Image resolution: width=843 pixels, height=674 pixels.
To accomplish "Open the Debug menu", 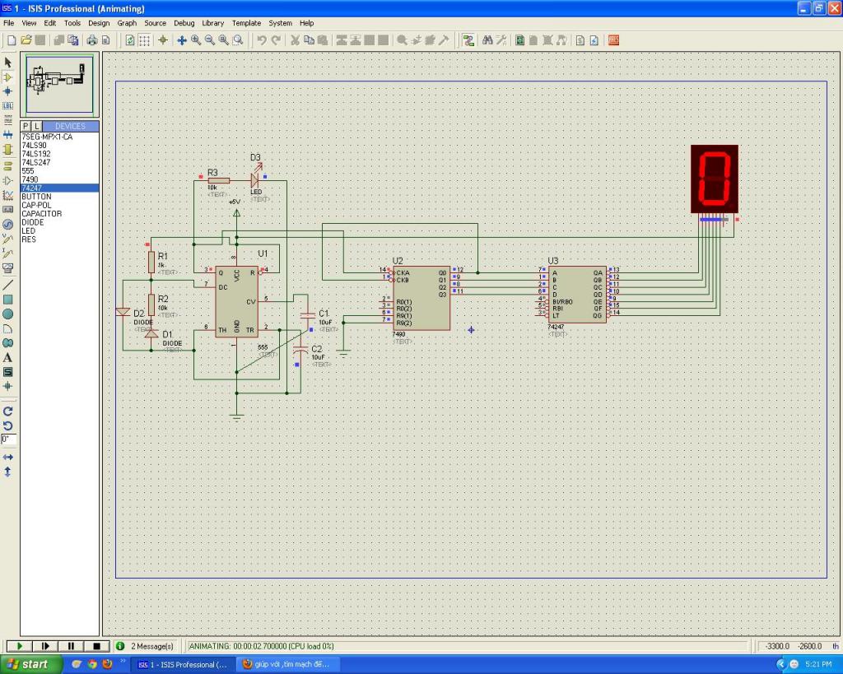I will pyautogui.click(x=184, y=23).
